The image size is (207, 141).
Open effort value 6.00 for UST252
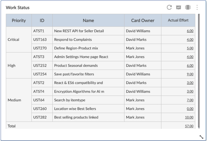point(190,65)
